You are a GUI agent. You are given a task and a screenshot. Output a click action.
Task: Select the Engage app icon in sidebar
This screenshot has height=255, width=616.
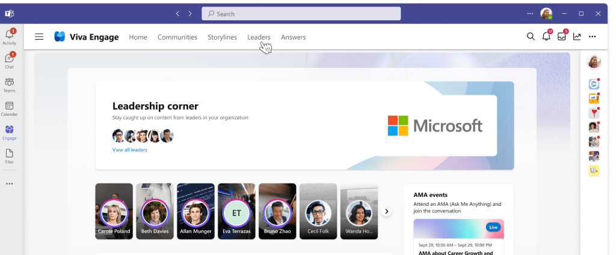pyautogui.click(x=10, y=133)
